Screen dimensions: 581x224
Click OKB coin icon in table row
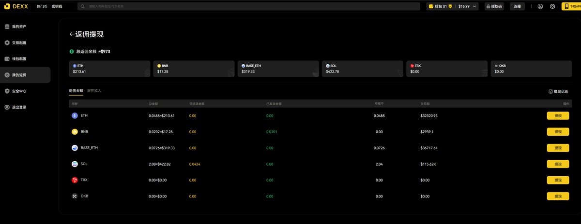(x=75, y=196)
